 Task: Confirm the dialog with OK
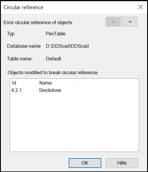[85, 163]
